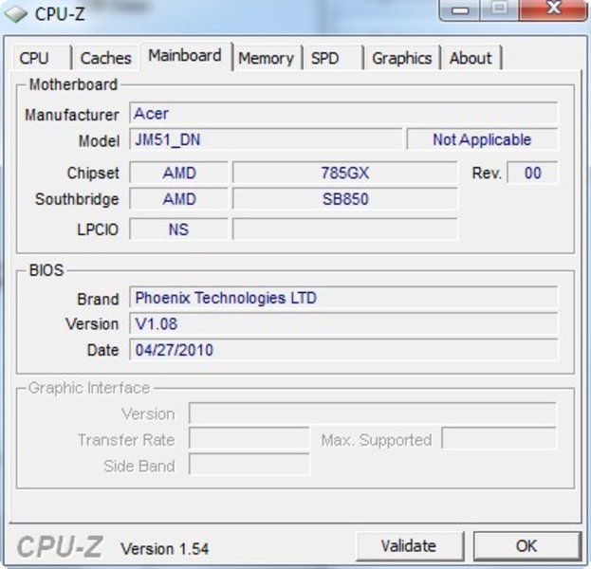Click the BIOS Date 04/27/2010 field

[x=343, y=350]
